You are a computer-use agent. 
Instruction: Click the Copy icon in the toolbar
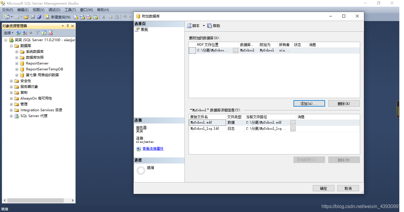(110, 17)
